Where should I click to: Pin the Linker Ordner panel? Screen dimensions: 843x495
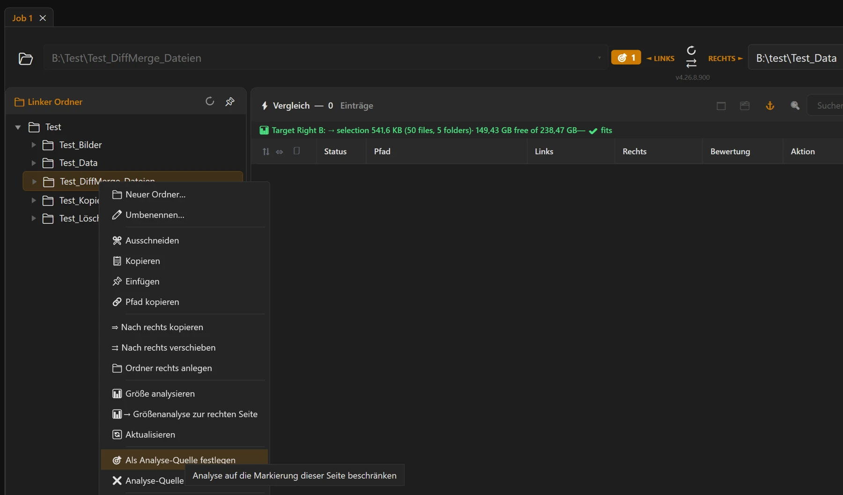230,101
